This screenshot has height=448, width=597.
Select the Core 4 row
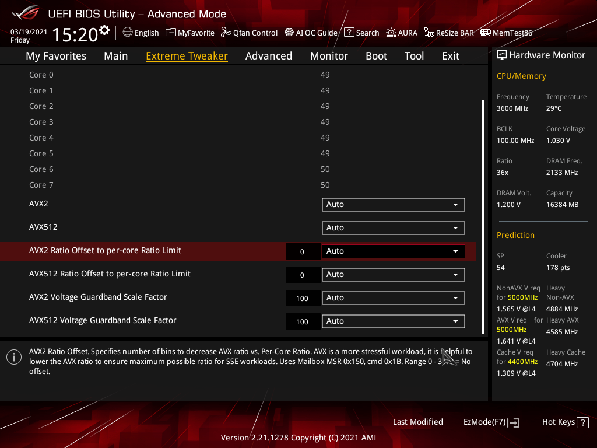238,138
